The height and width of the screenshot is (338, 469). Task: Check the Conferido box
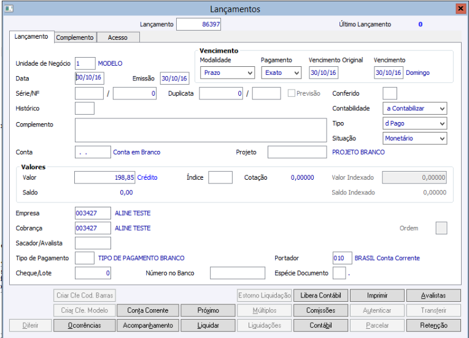tap(390, 94)
